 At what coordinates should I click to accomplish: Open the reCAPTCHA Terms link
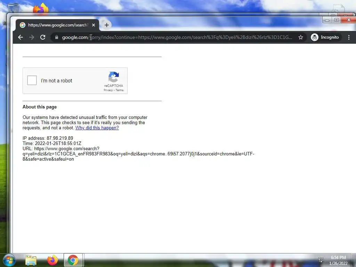(120, 90)
